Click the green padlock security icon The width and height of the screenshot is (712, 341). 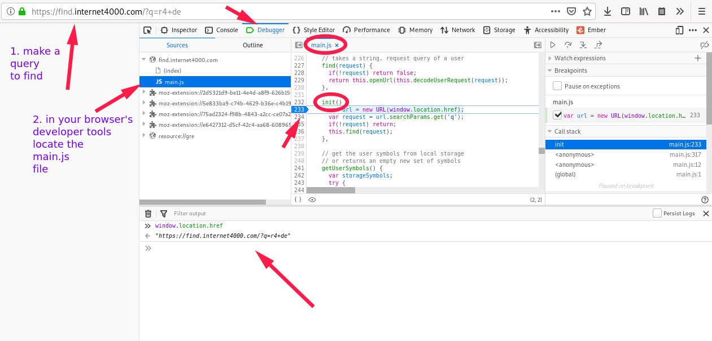click(x=22, y=11)
